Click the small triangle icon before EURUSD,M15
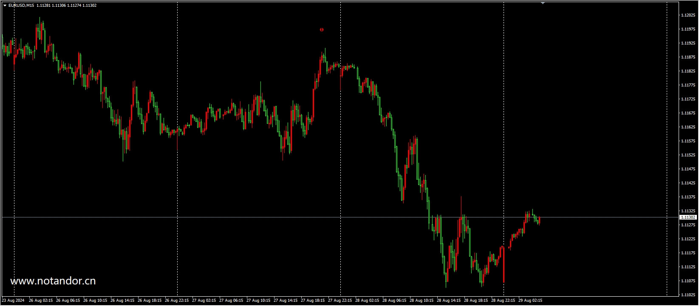Image resolution: width=699 pixels, height=306 pixels. pos(5,6)
